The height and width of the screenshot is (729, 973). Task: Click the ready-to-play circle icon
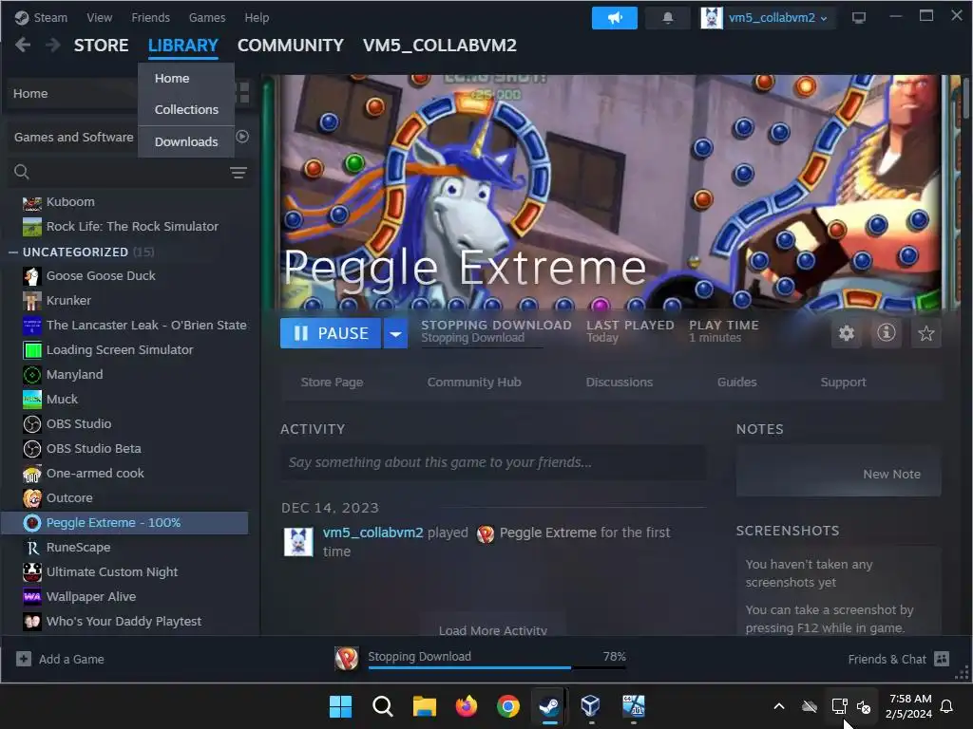(242, 137)
